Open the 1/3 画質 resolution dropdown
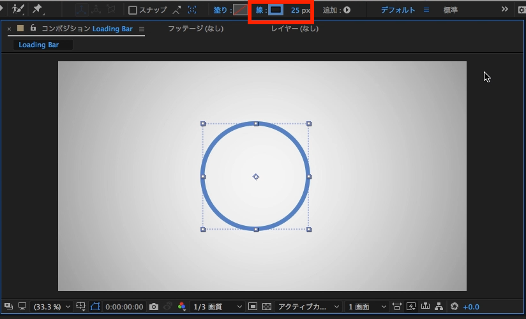This screenshot has height=319, width=526. click(x=216, y=307)
